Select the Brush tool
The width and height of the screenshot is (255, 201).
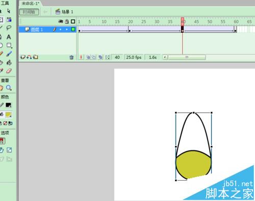pos(9,54)
